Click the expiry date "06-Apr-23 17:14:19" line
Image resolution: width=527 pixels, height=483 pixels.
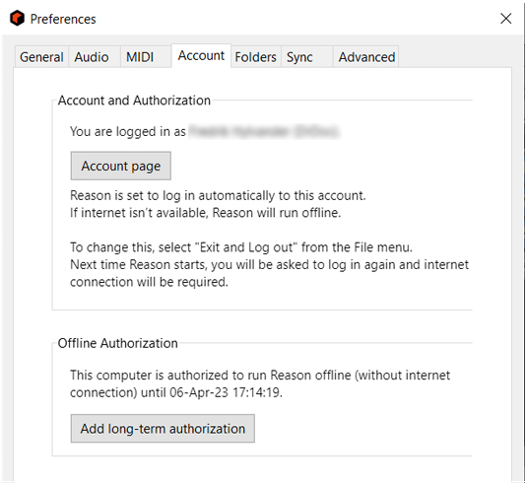click(x=176, y=392)
